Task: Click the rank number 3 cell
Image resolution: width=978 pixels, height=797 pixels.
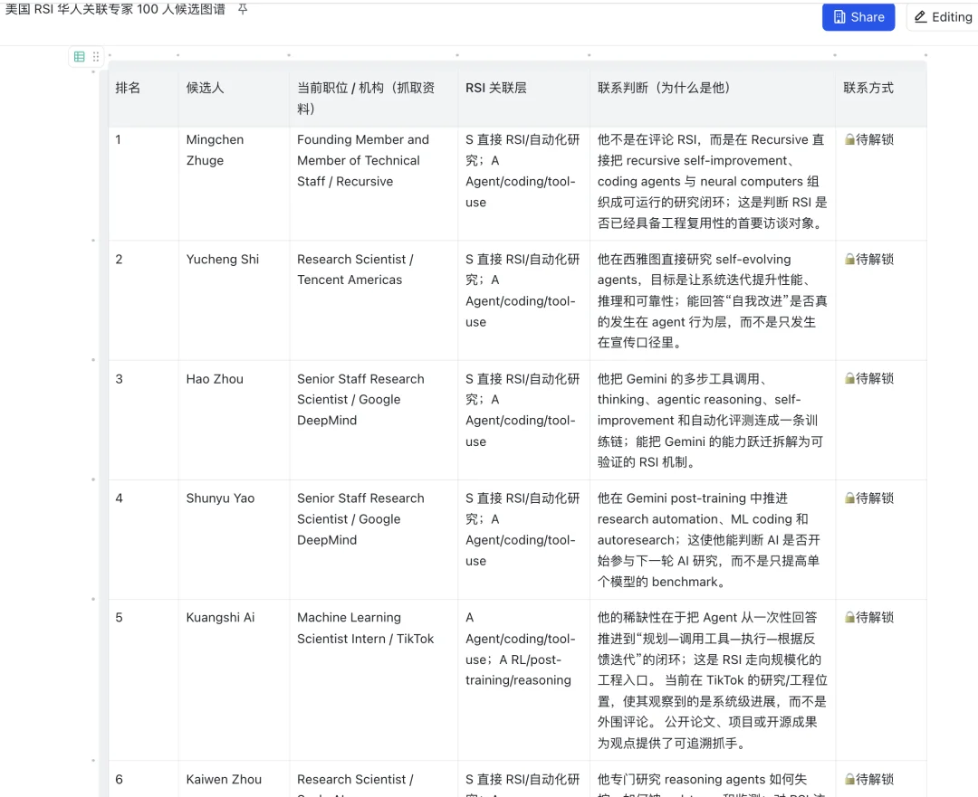Action: (x=143, y=420)
